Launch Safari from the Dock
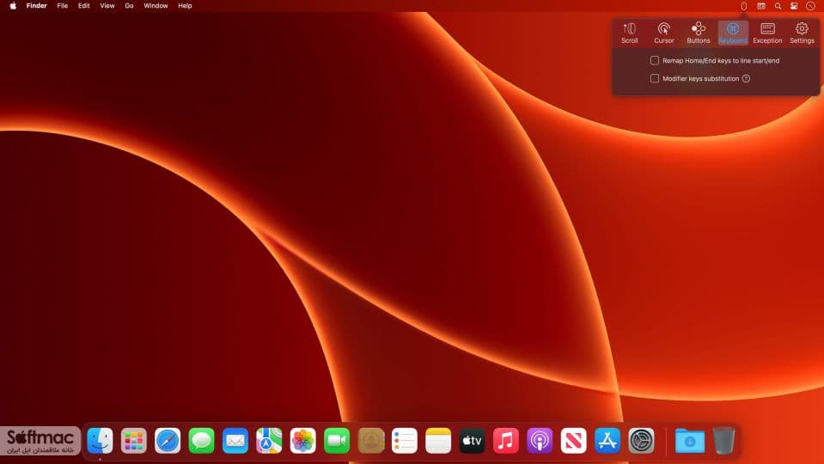The image size is (824, 464). pyautogui.click(x=168, y=440)
